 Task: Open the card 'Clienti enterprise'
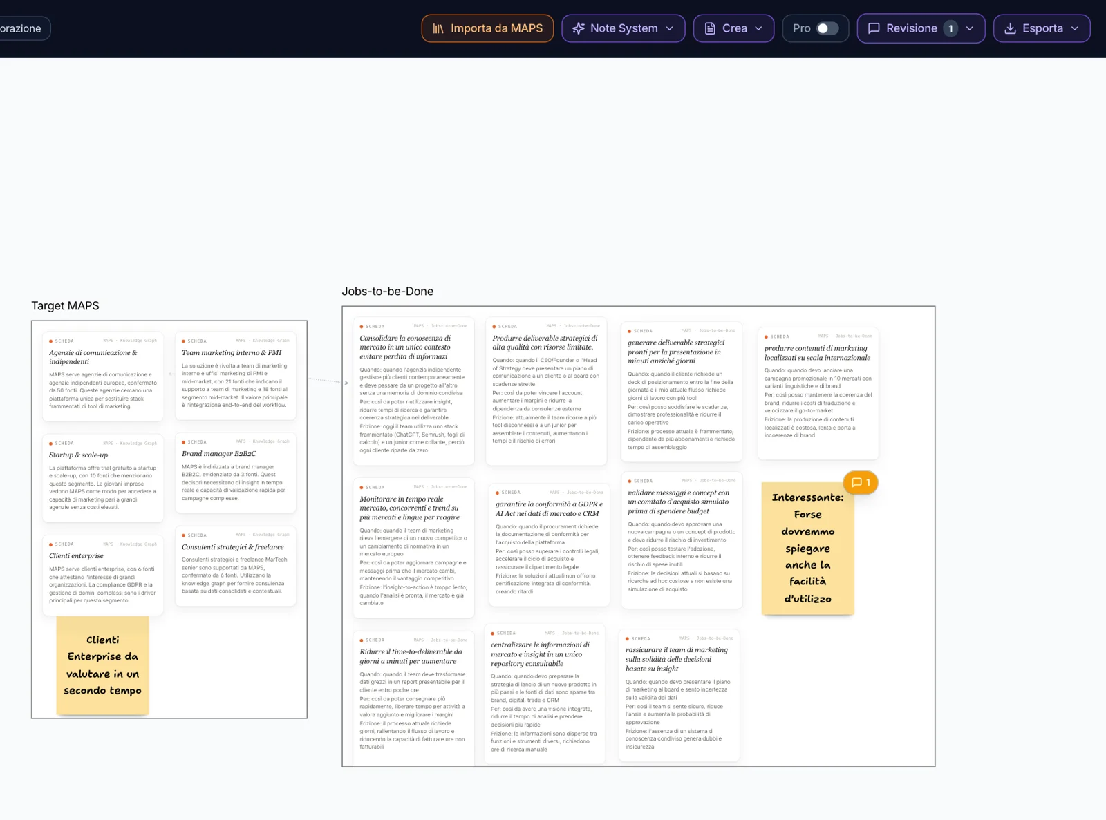pyautogui.click(x=103, y=575)
